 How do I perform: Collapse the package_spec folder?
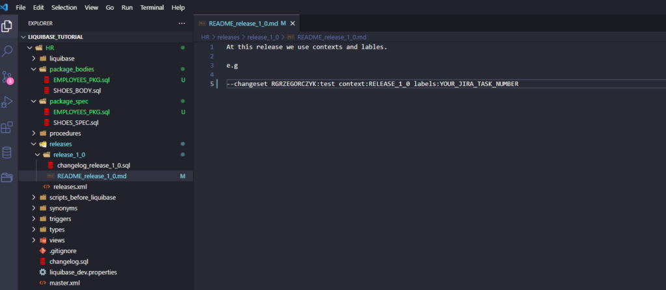click(x=105, y=101)
